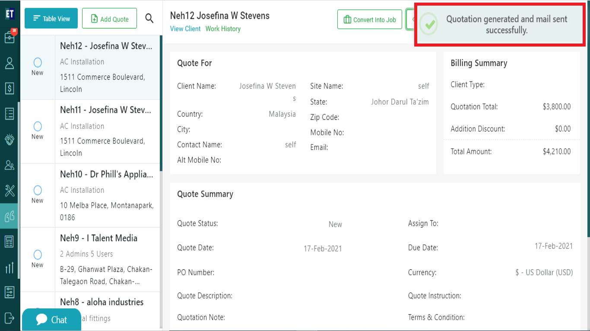Open the View Client link
590x331 pixels.
tap(185, 29)
